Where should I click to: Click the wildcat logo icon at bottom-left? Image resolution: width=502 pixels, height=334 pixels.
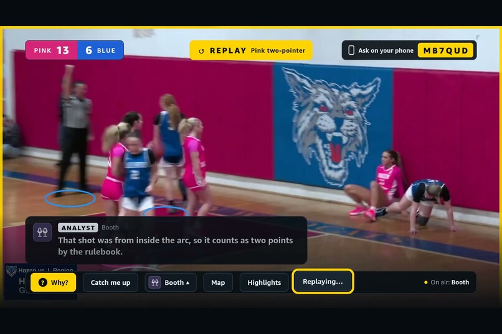pos(12,271)
